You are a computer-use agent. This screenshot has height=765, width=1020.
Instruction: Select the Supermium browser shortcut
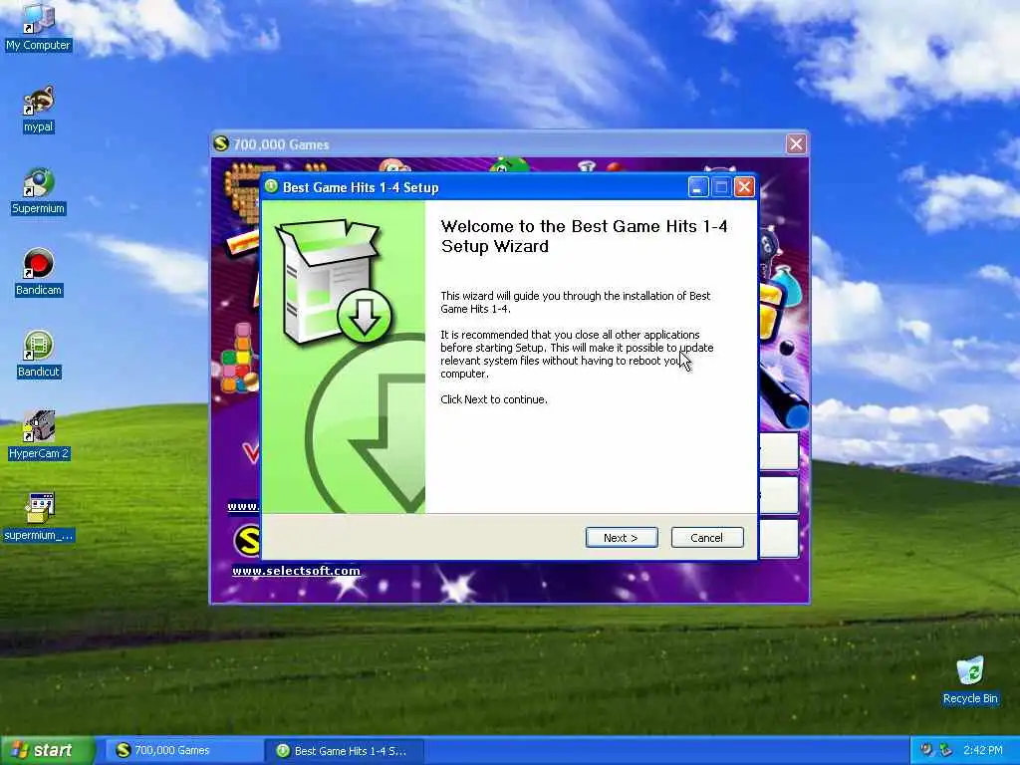(39, 191)
